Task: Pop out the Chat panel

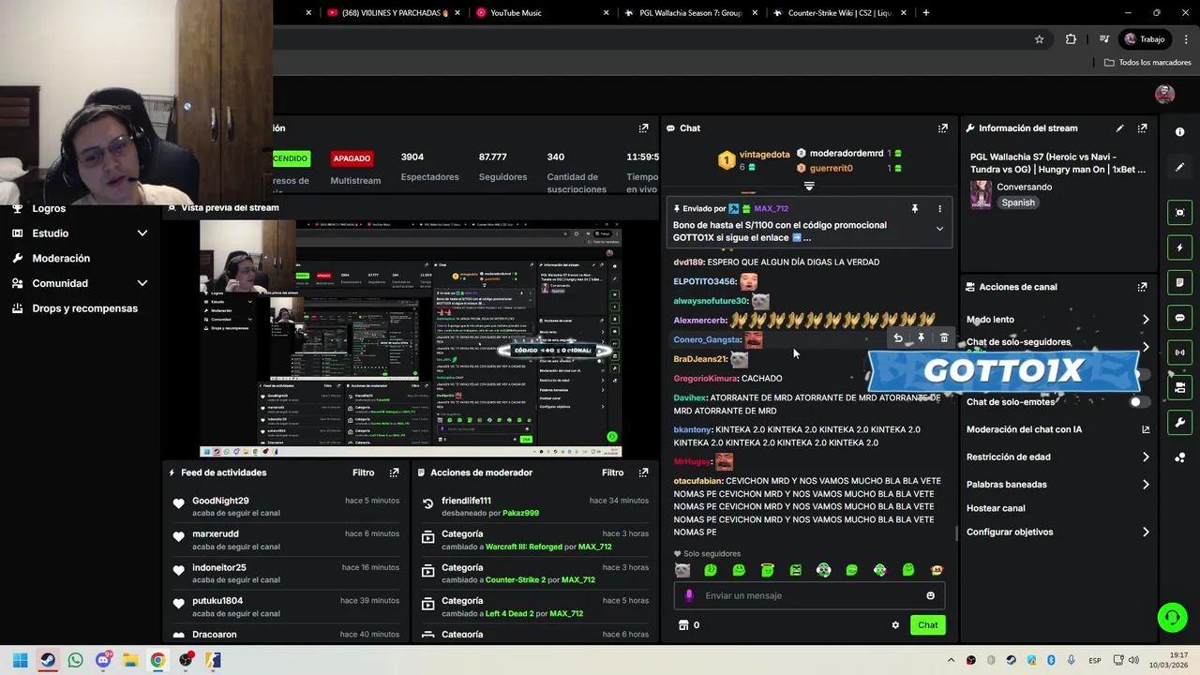Action: pyautogui.click(x=942, y=128)
